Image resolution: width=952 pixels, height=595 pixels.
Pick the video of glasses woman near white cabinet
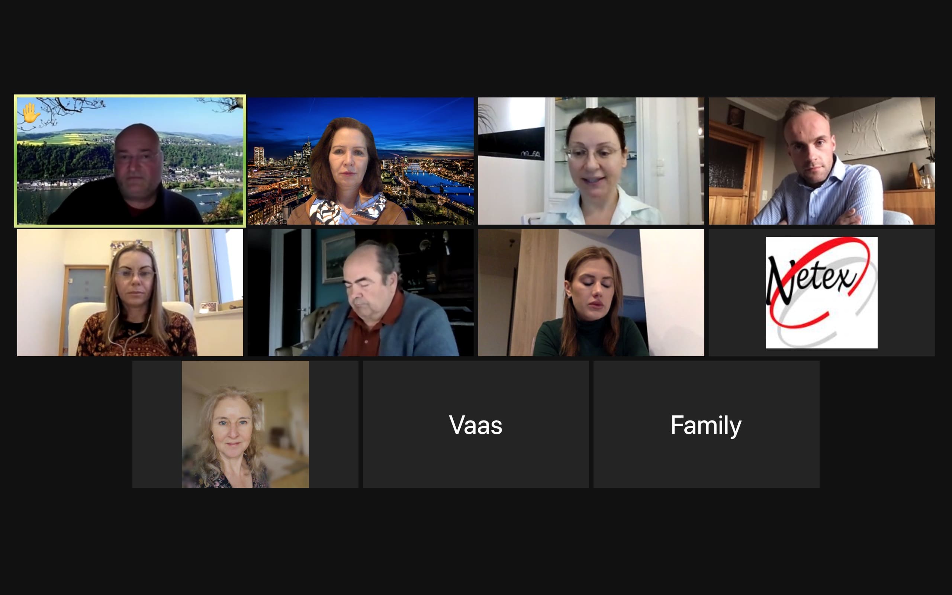click(591, 161)
